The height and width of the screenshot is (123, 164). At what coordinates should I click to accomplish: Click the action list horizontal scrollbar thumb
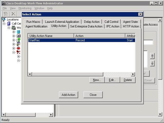(x=68, y=74)
